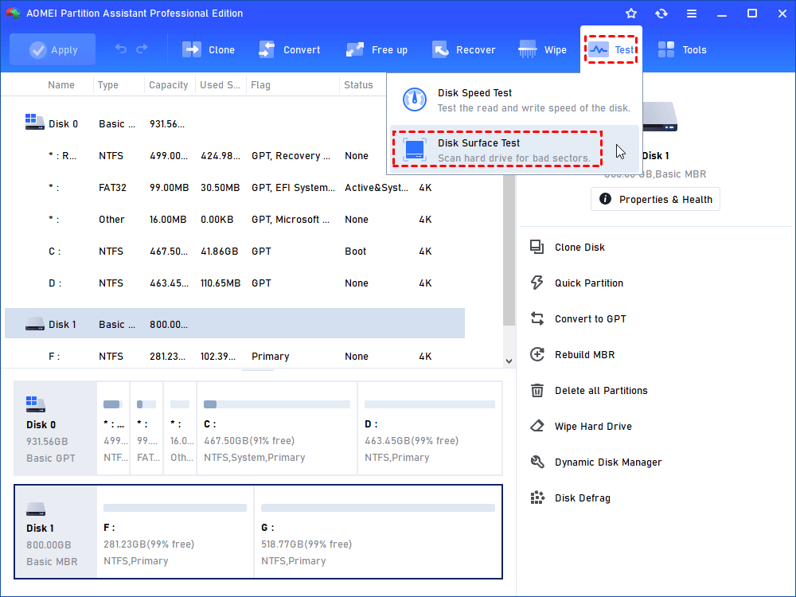Click the Dynamic Disk Manager icon
Screen dimensions: 796x597
tap(537, 462)
